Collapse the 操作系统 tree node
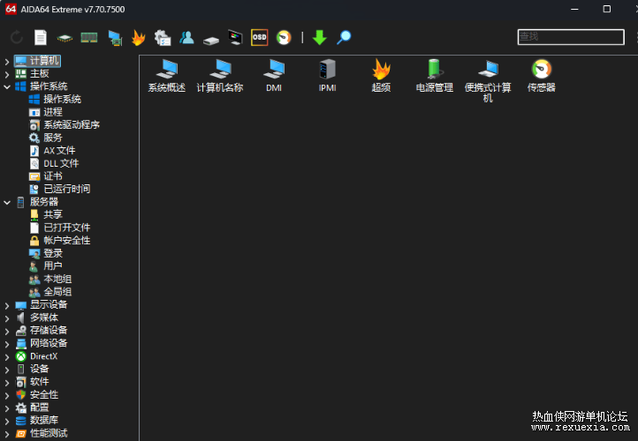Viewport: 638px width, 441px height. pos(7,87)
